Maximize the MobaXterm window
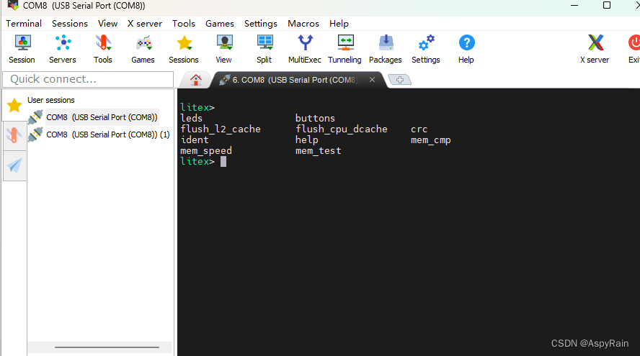640x356 pixels. [x=607, y=5]
